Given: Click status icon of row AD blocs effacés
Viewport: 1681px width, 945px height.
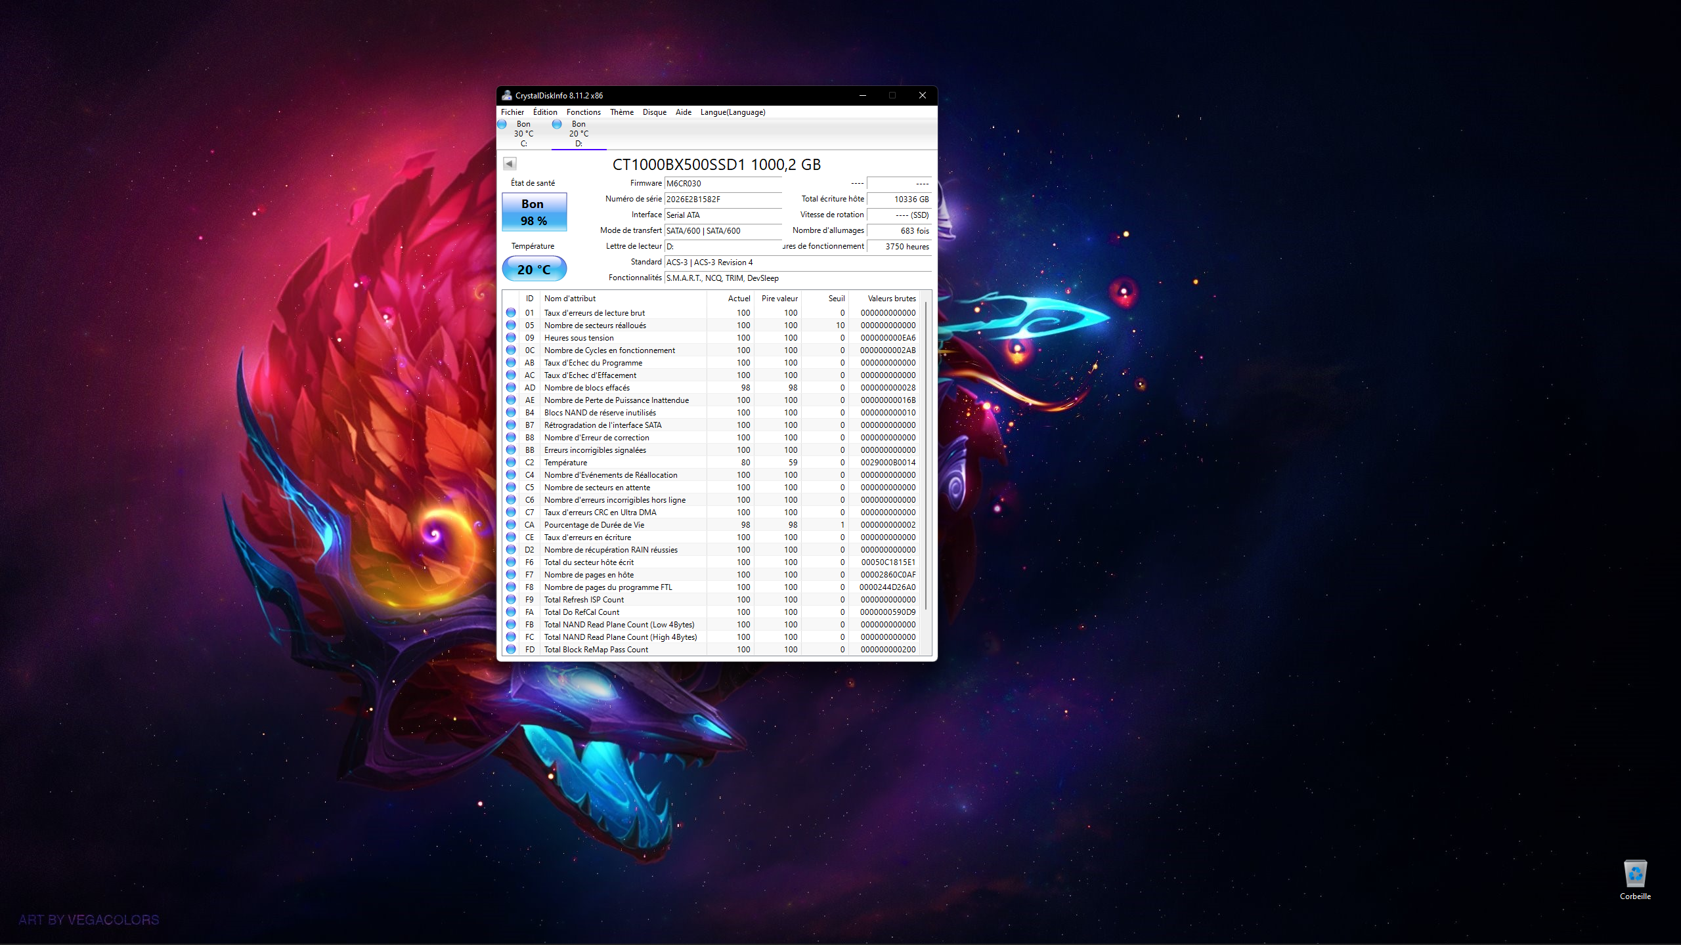Looking at the screenshot, I should pos(511,387).
